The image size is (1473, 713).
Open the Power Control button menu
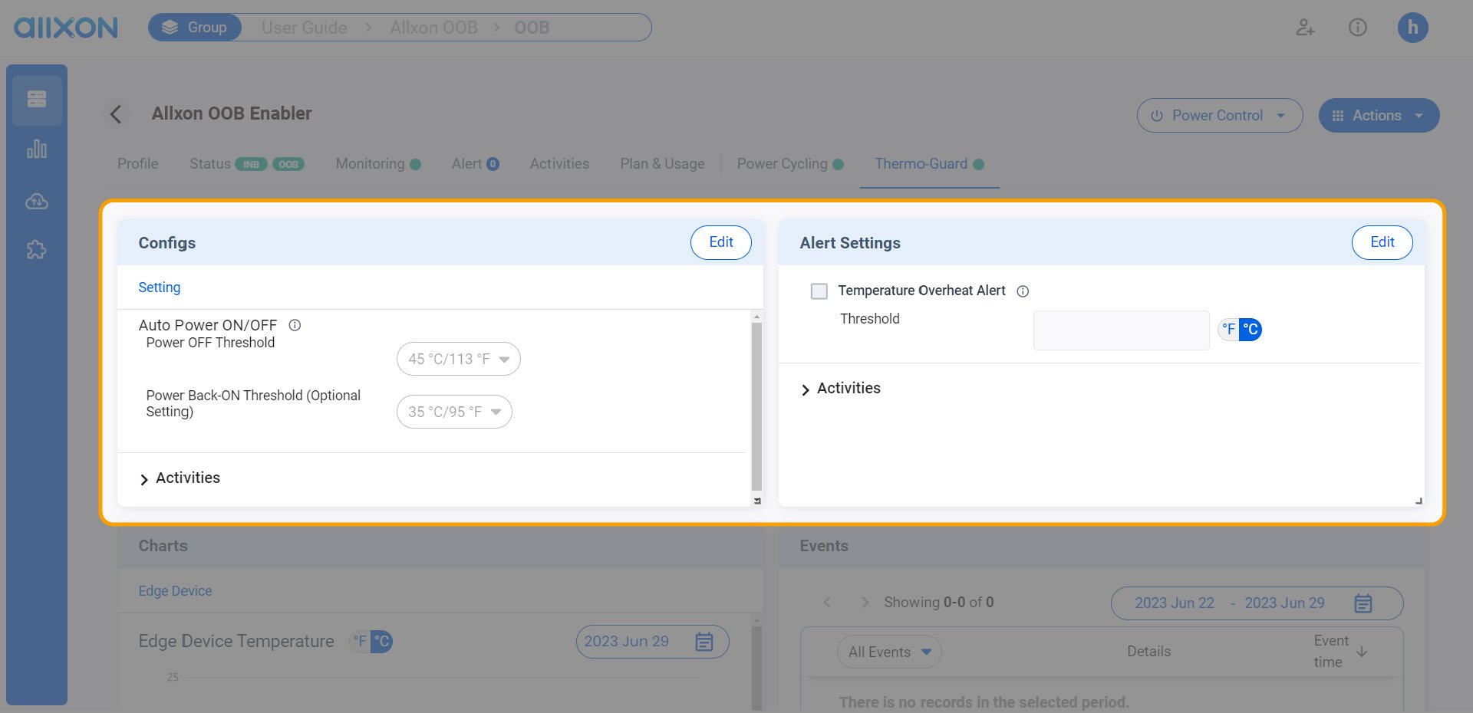pyautogui.click(x=1219, y=116)
